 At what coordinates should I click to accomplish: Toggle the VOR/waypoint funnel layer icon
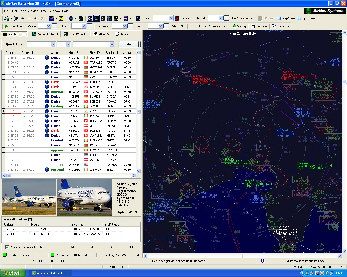pyautogui.click(x=97, y=18)
